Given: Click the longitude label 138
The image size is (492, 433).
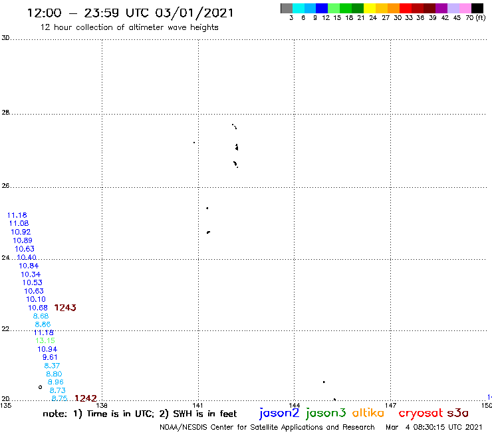Looking at the screenshot, I should (101, 405).
